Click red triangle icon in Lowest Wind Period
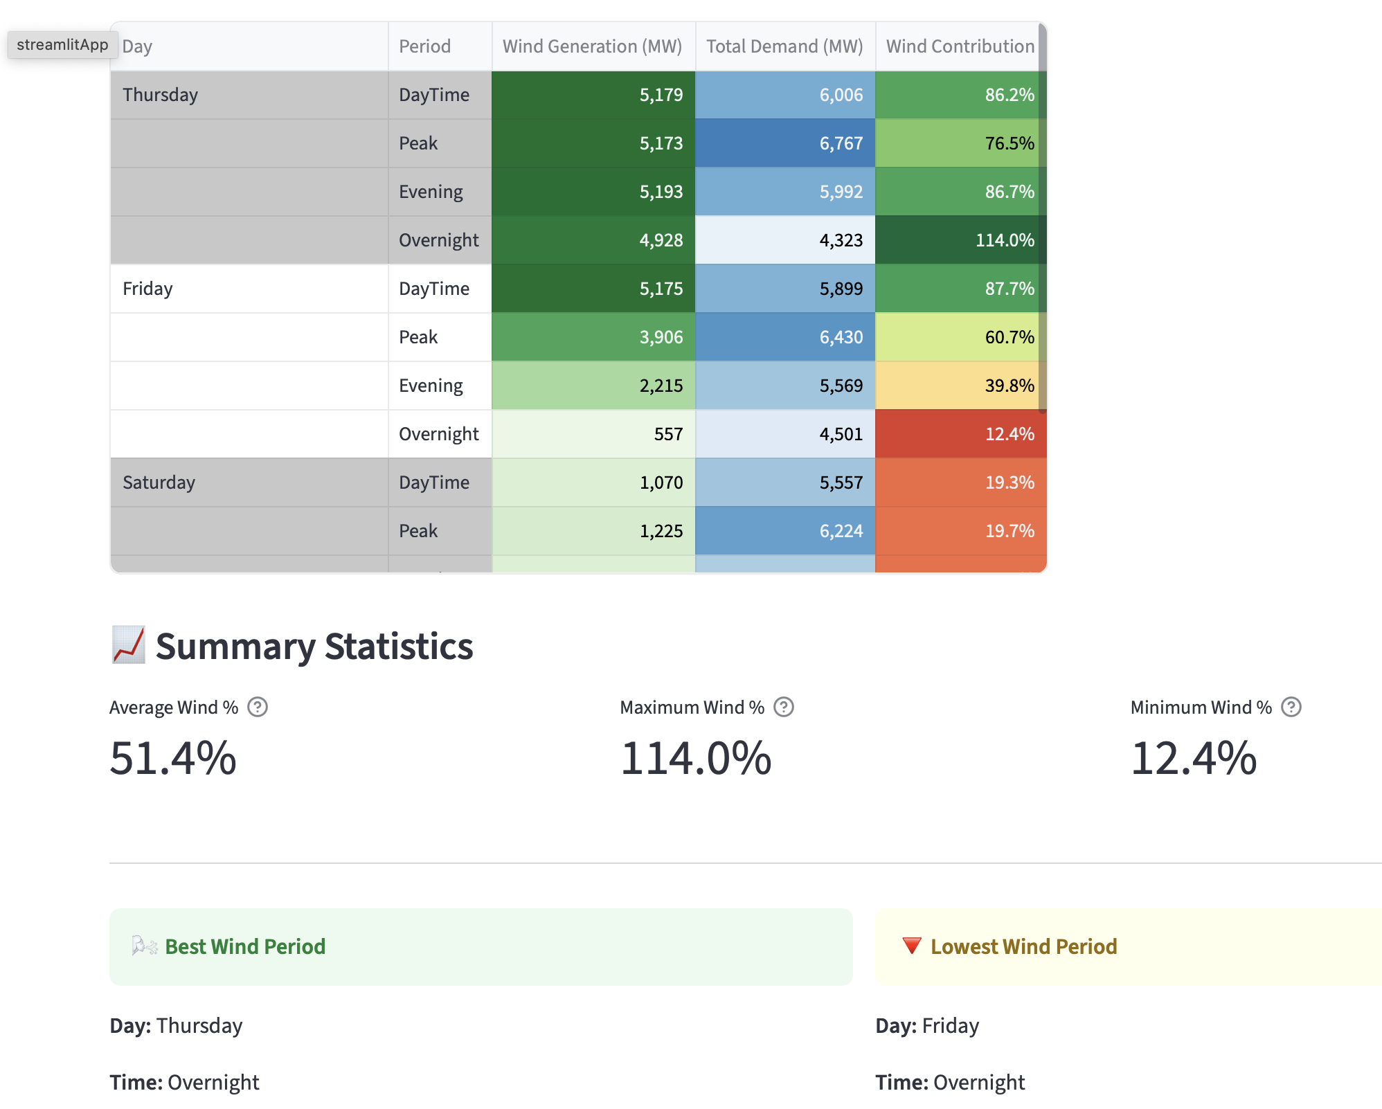This screenshot has height=1109, width=1382. pos(912,946)
